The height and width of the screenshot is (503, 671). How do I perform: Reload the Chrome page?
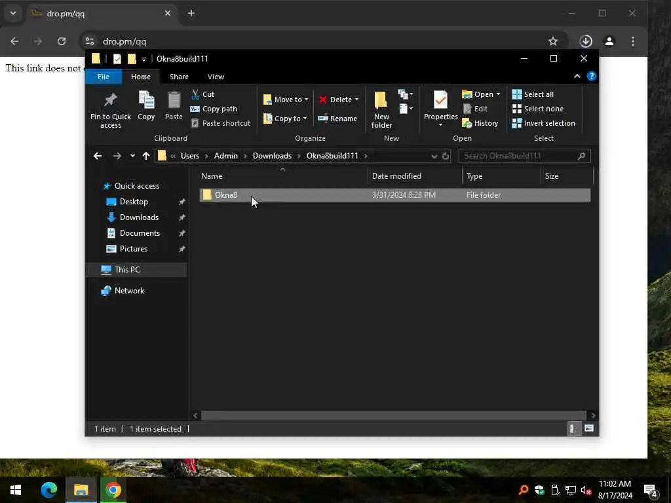[x=62, y=41]
